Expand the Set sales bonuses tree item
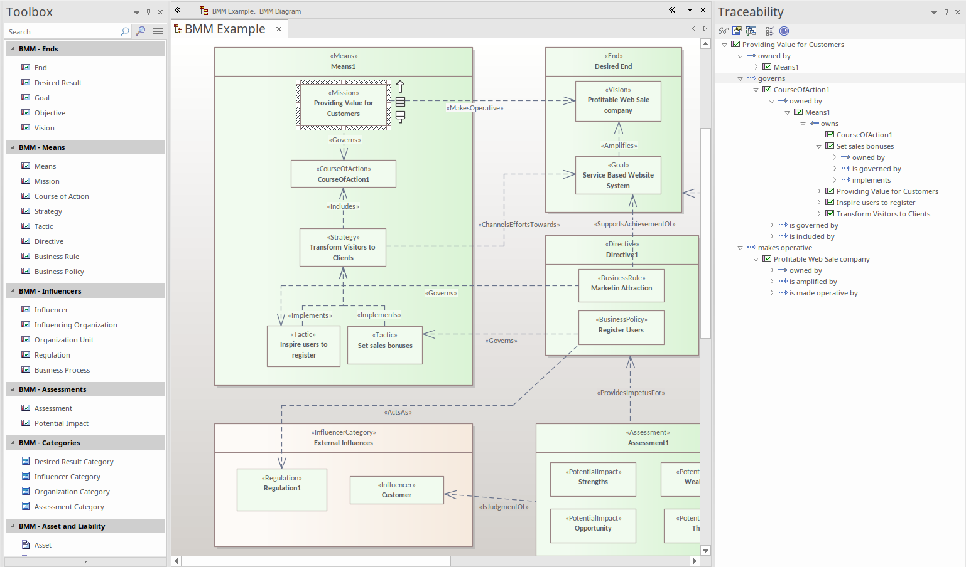966x567 pixels. point(818,146)
